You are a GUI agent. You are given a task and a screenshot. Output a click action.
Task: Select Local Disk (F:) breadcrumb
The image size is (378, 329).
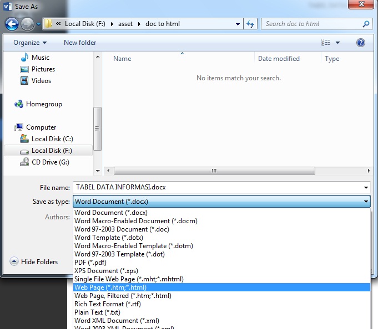(85, 24)
